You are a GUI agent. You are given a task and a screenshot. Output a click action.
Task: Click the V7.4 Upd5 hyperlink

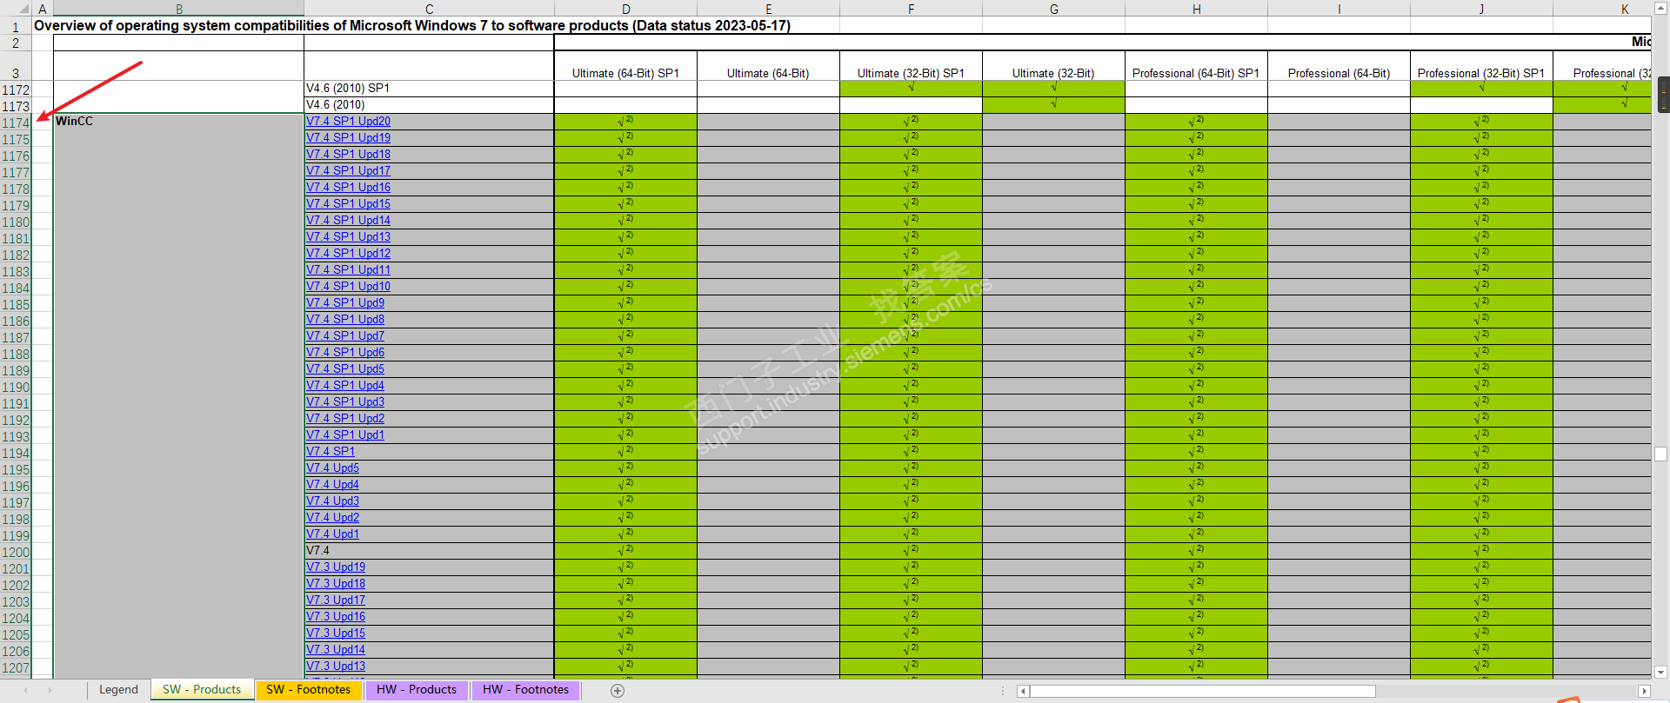coord(332,468)
